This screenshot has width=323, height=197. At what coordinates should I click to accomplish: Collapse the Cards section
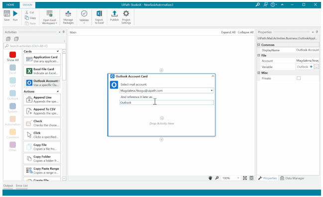point(57,51)
